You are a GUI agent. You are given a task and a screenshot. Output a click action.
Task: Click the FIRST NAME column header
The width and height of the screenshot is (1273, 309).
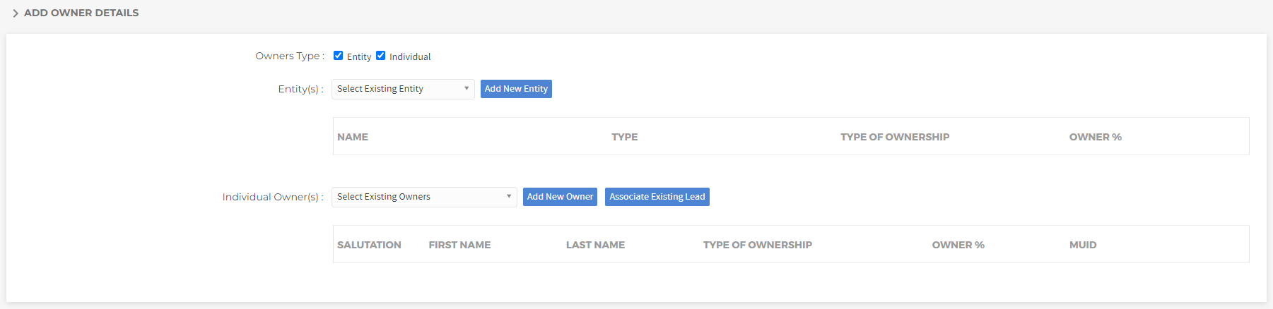click(459, 245)
